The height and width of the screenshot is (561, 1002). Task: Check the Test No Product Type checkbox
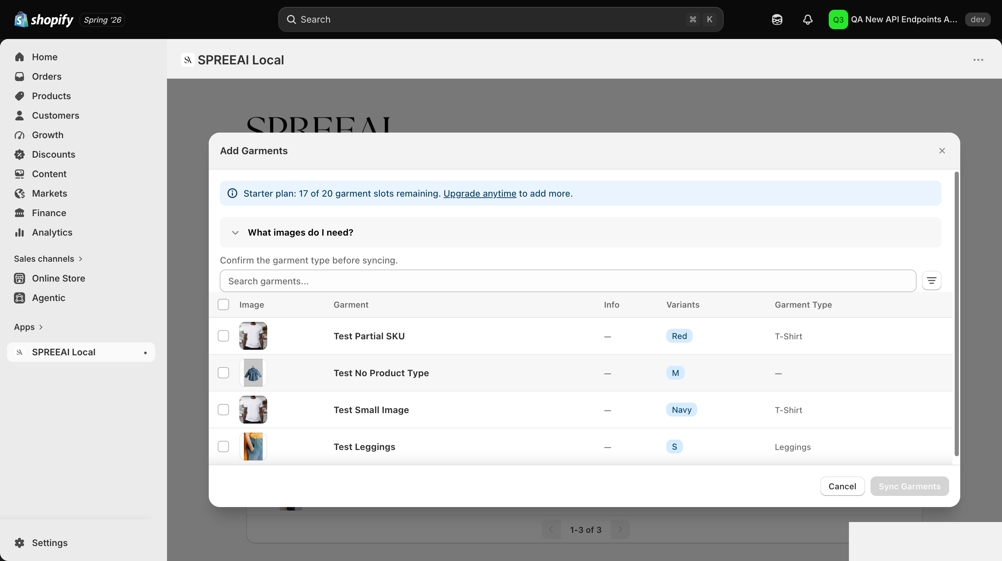(x=223, y=373)
